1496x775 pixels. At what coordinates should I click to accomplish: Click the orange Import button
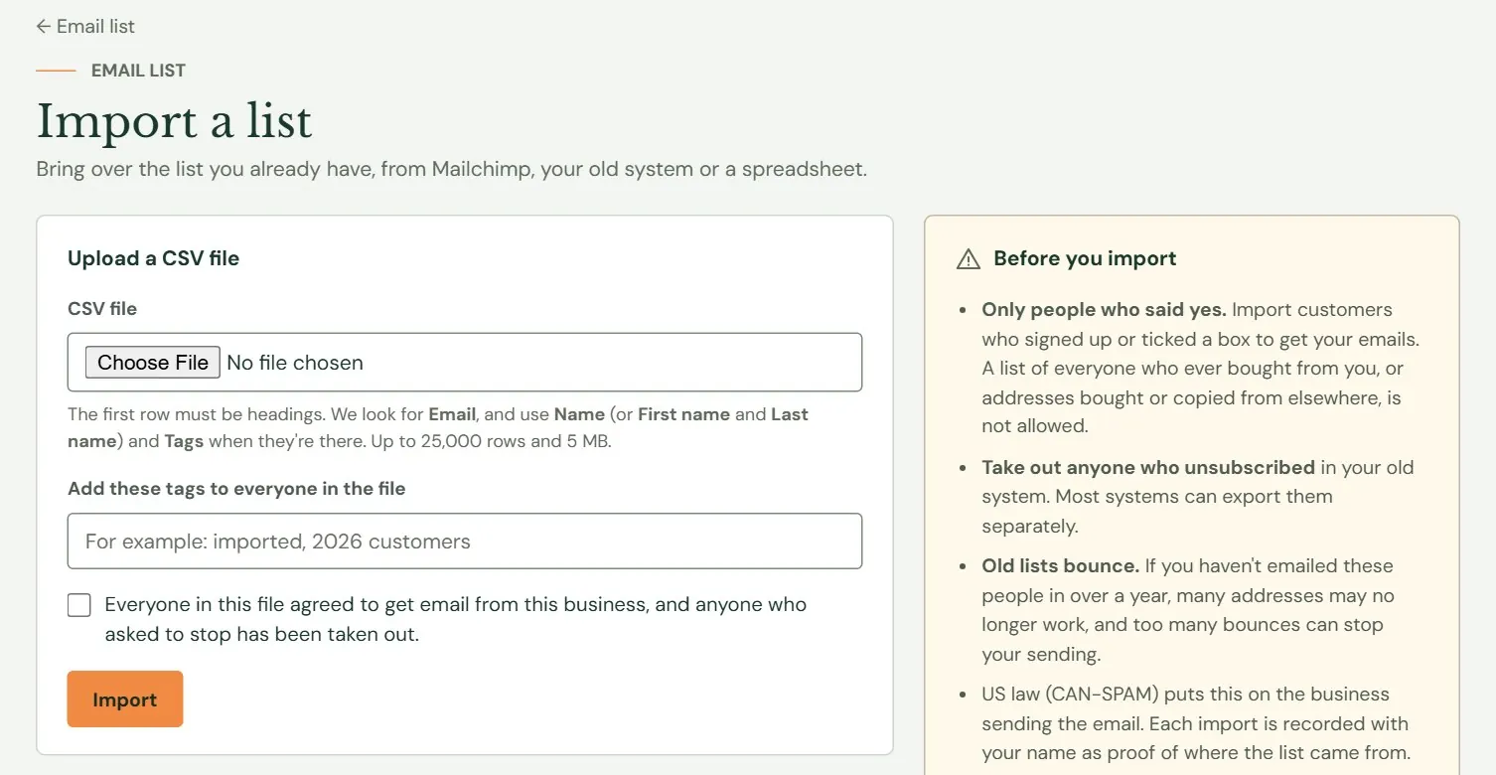[125, 699]
